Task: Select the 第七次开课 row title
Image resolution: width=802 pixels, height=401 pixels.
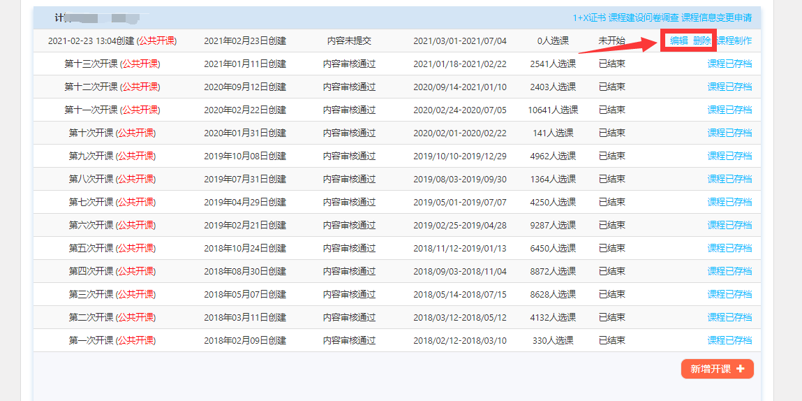Action: [x=112, y=203]
